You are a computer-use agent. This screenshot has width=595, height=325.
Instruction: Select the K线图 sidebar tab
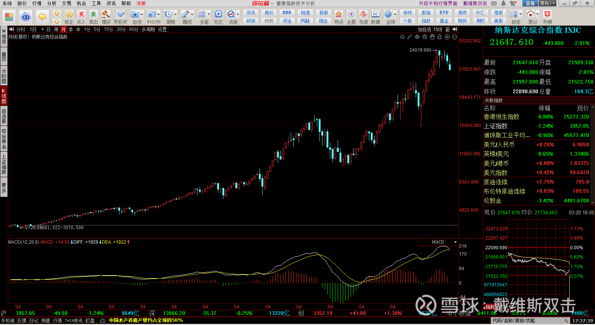click(4, 96)
